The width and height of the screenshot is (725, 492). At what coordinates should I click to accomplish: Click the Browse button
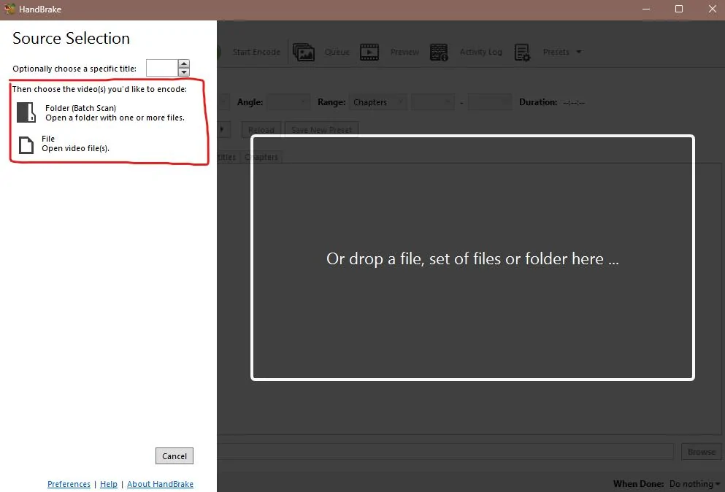click(x=701, y=452)
